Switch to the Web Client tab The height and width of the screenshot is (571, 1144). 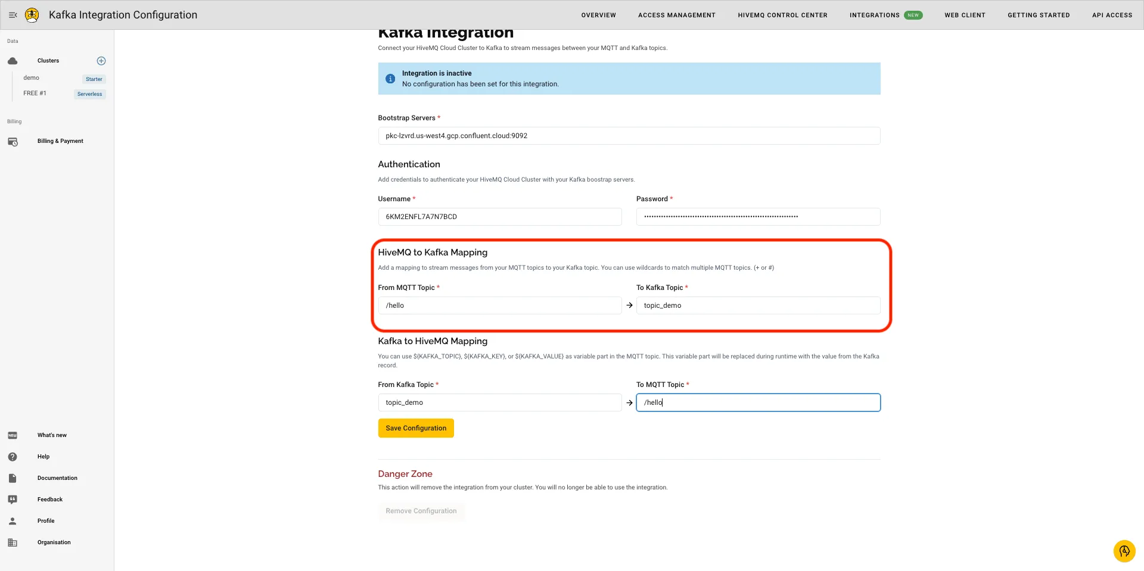pyautogui.click(x=965, y=15)
